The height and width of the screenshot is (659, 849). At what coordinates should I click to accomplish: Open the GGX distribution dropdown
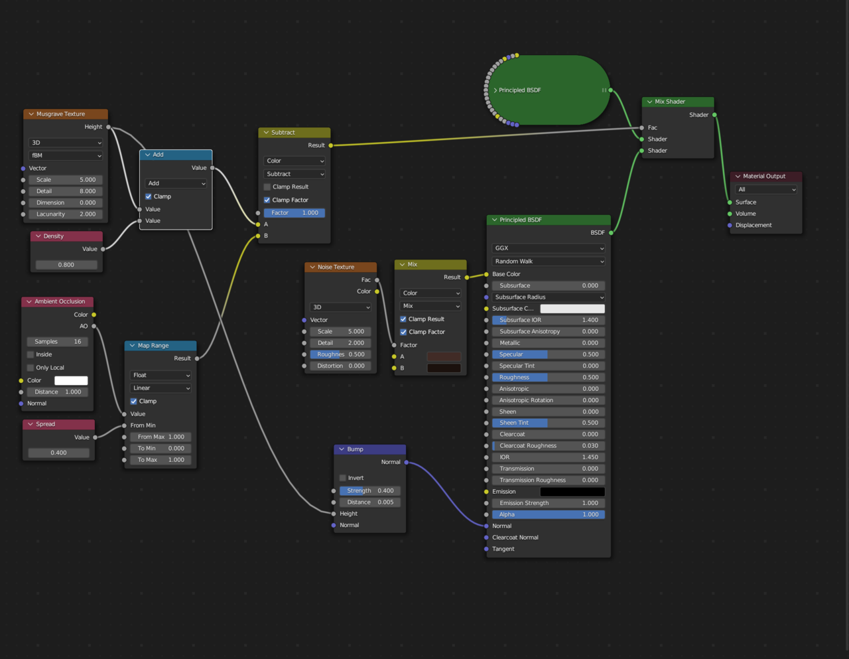click(x=548, y=248)
